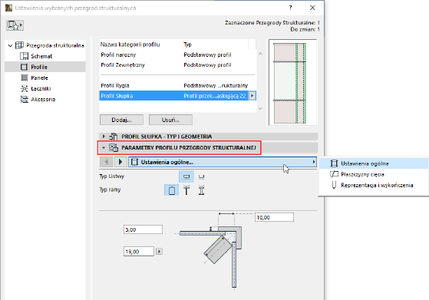Click the Profile frame icon
429x300 pixels.
pyautogui.click(x=24, y=67)
